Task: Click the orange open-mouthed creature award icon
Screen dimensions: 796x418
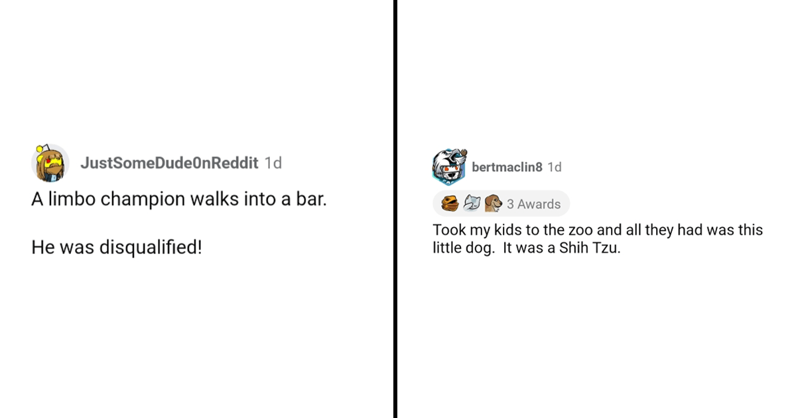Action: pos(450,204)
